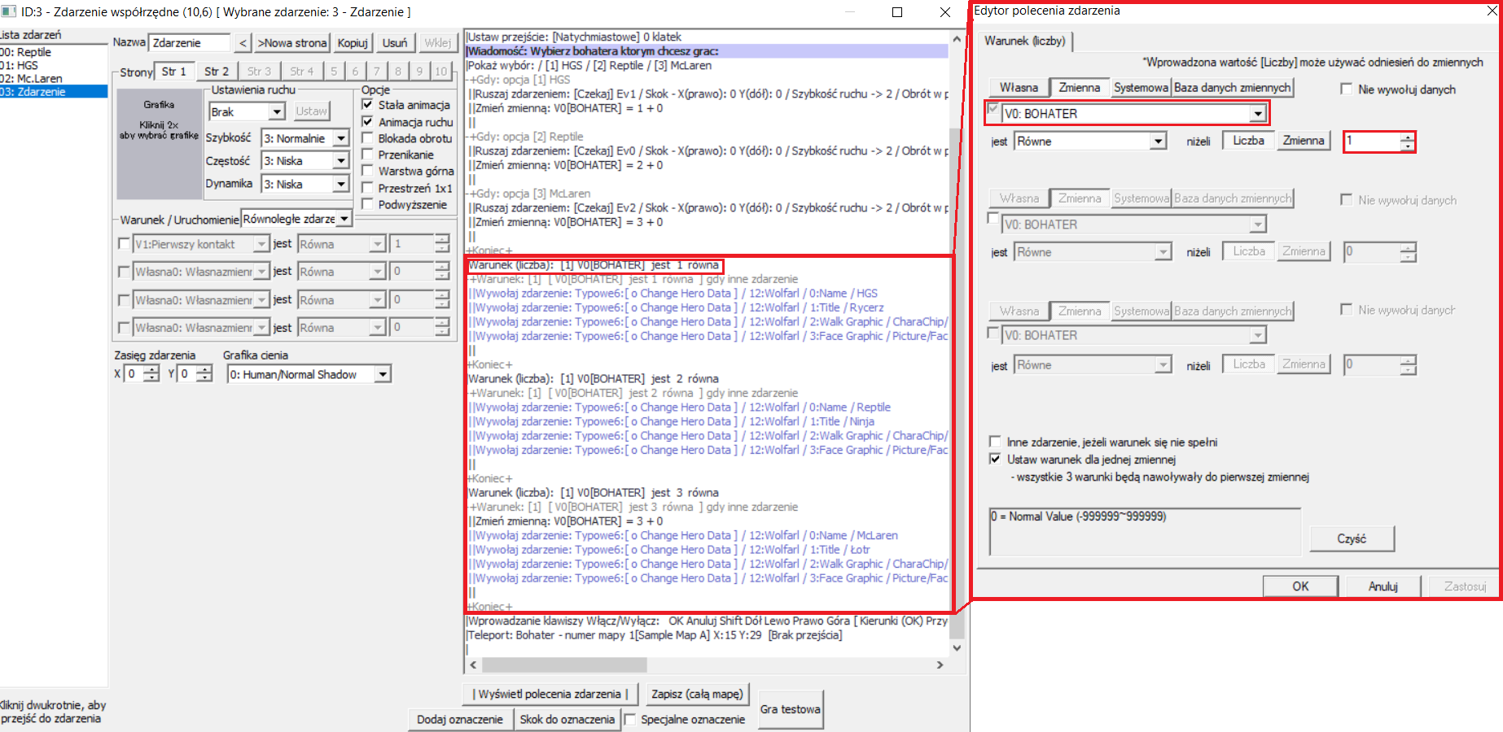Click the previous page arrow button
Image resolution: width=1503 pixels, height=732 pixels.
[243, 43]
